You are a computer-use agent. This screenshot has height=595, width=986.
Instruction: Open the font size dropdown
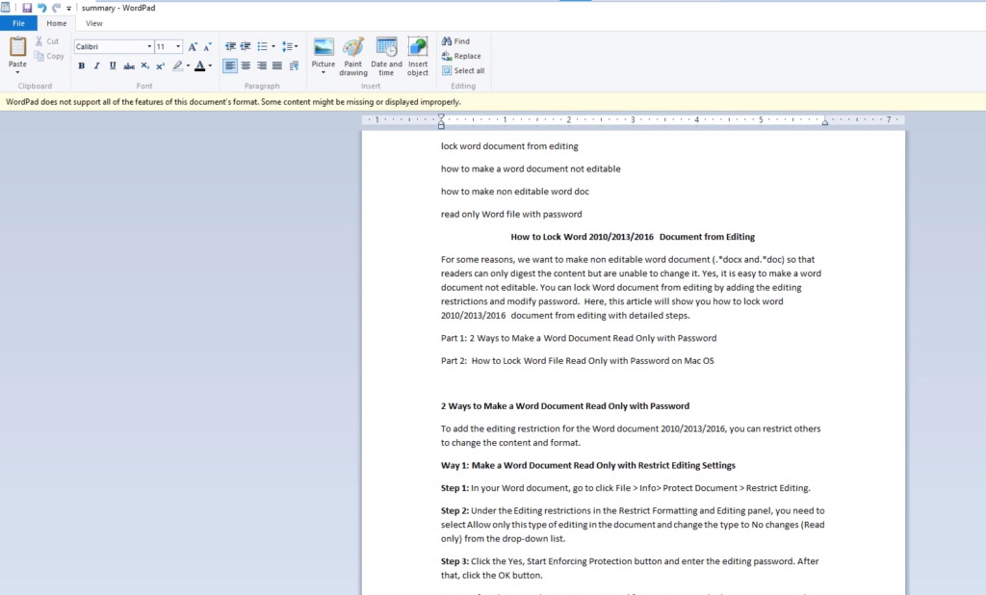point(178,46)
